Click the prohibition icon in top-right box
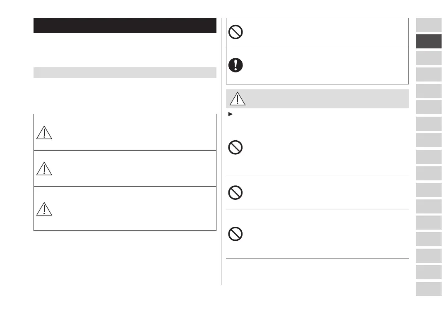The image size is (442, 314). (x=236, y=32)
